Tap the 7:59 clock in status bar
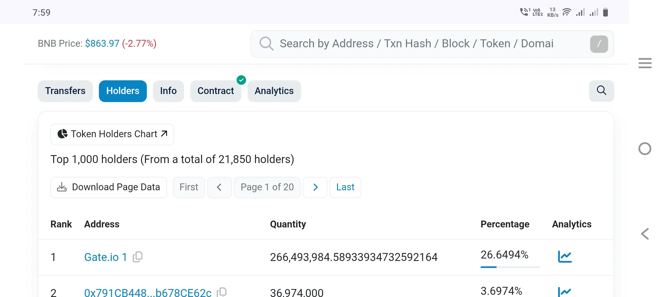This screenshot has height=297, width=661. (41, 12)
